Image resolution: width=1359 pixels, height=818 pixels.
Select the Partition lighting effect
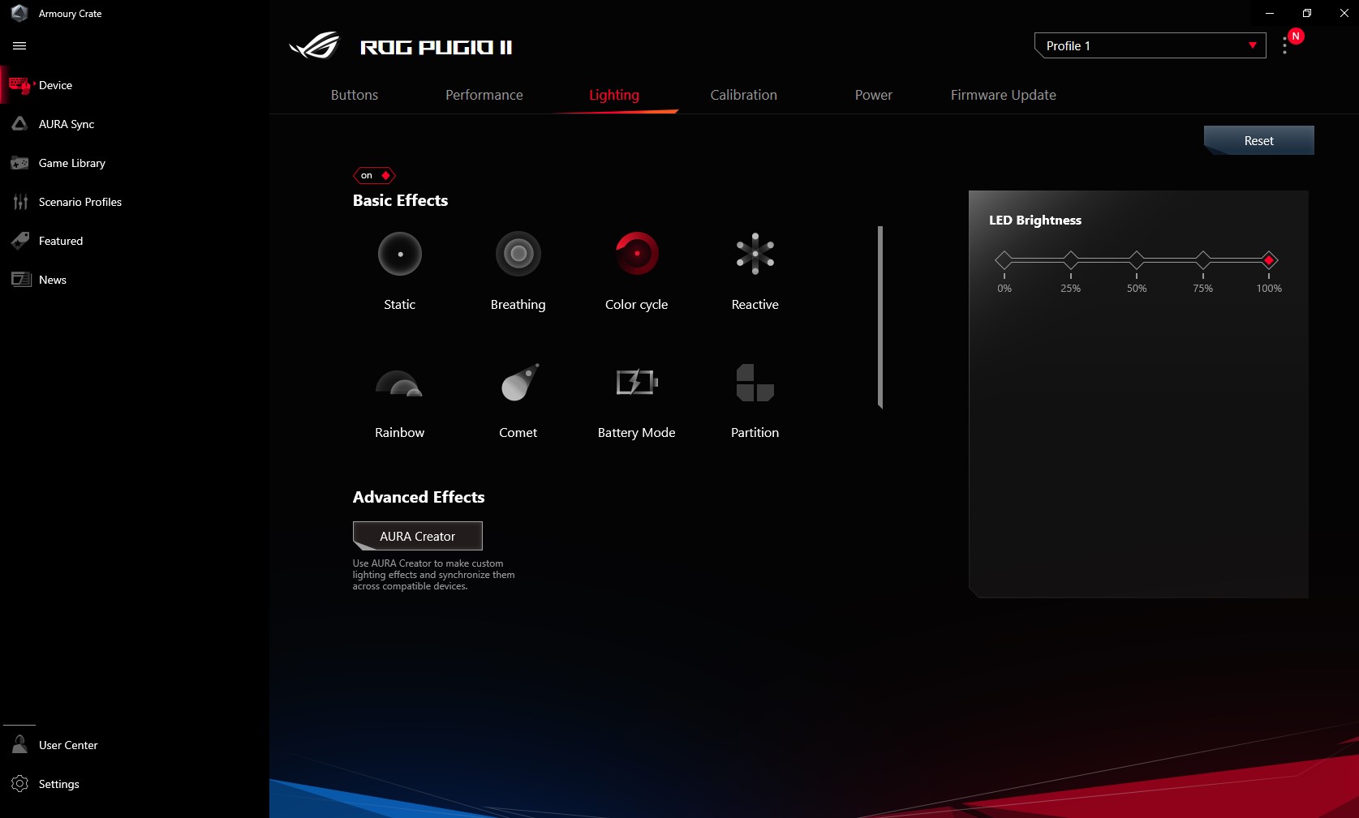(x=755, y=383)
